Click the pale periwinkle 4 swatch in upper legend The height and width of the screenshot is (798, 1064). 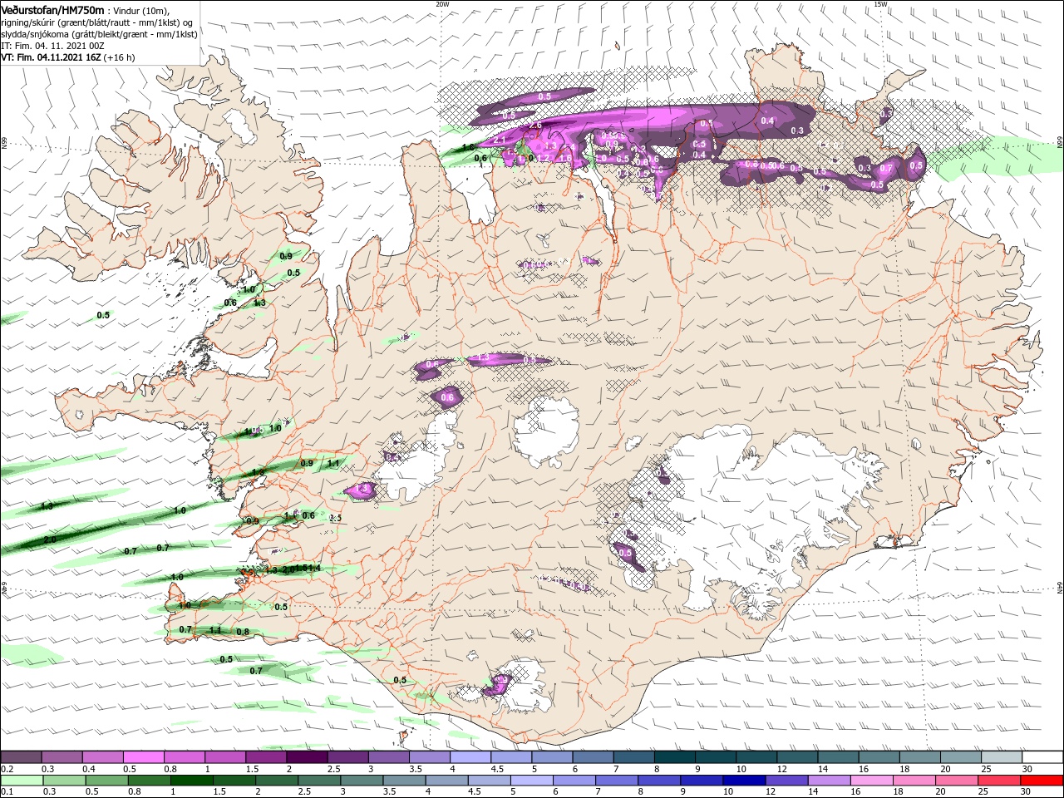[x=470, y=757]
